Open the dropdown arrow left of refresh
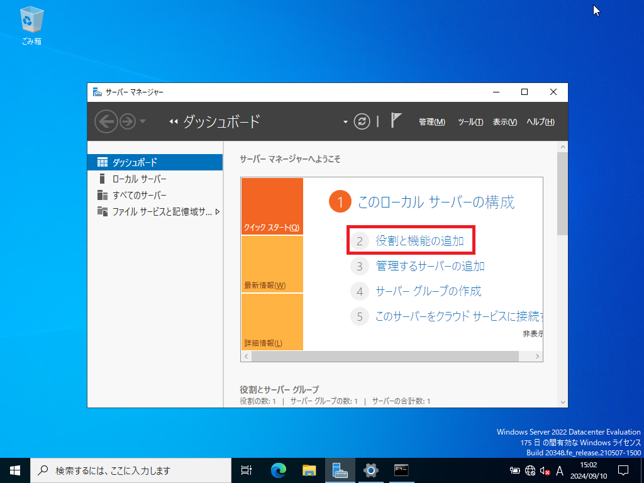 pos(345,122)
